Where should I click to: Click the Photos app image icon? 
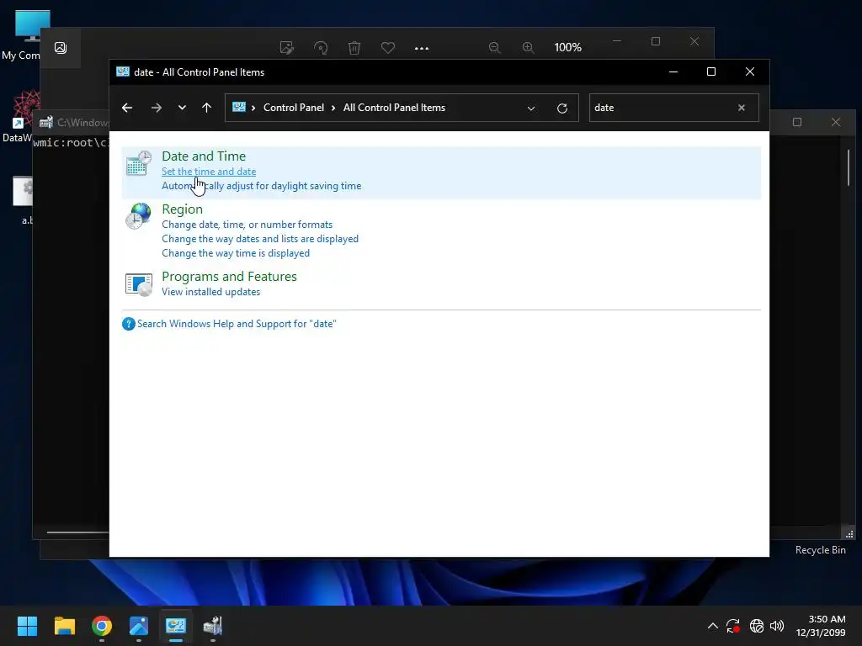pos(61,48)
